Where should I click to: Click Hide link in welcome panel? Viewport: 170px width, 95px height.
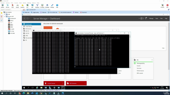[x=163, y=48]
